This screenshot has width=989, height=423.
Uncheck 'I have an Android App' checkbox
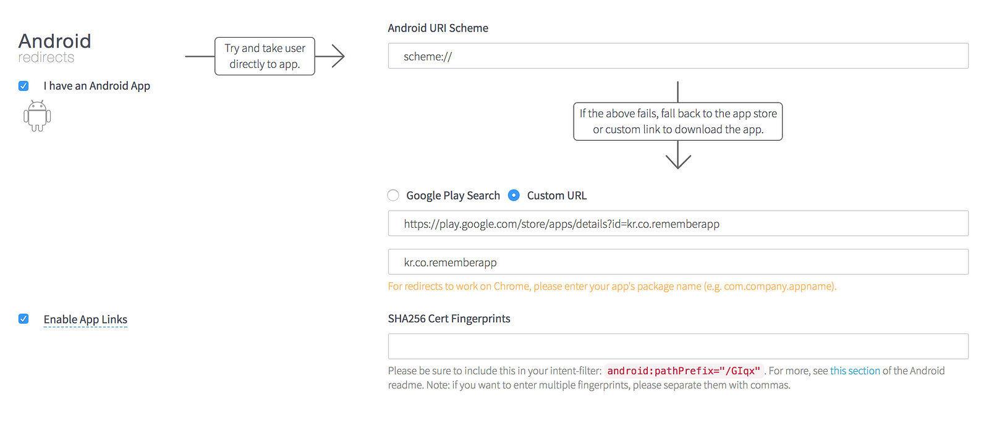23,86
